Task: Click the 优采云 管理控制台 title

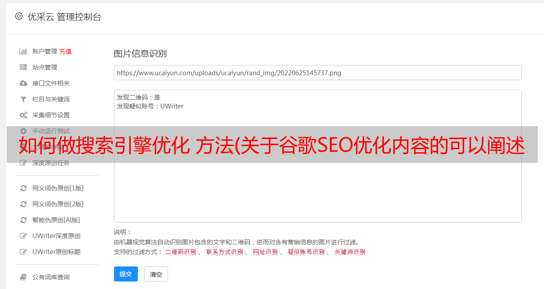Action: point(64,17)
